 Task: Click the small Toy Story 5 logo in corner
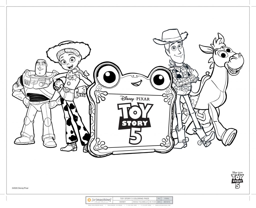coord(237,180)
